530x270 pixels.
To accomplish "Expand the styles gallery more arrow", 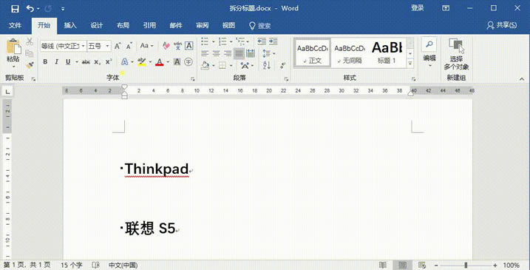I will (410, 63).
